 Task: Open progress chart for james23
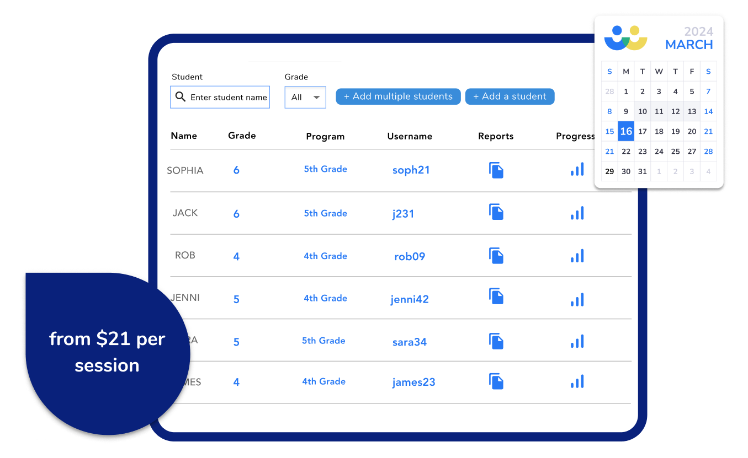[x=577, y=381]
